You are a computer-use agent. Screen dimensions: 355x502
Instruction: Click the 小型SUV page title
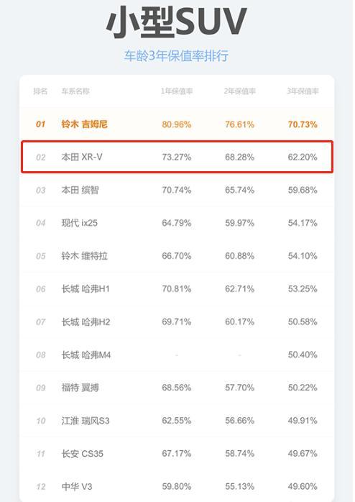tap(177, 22)
